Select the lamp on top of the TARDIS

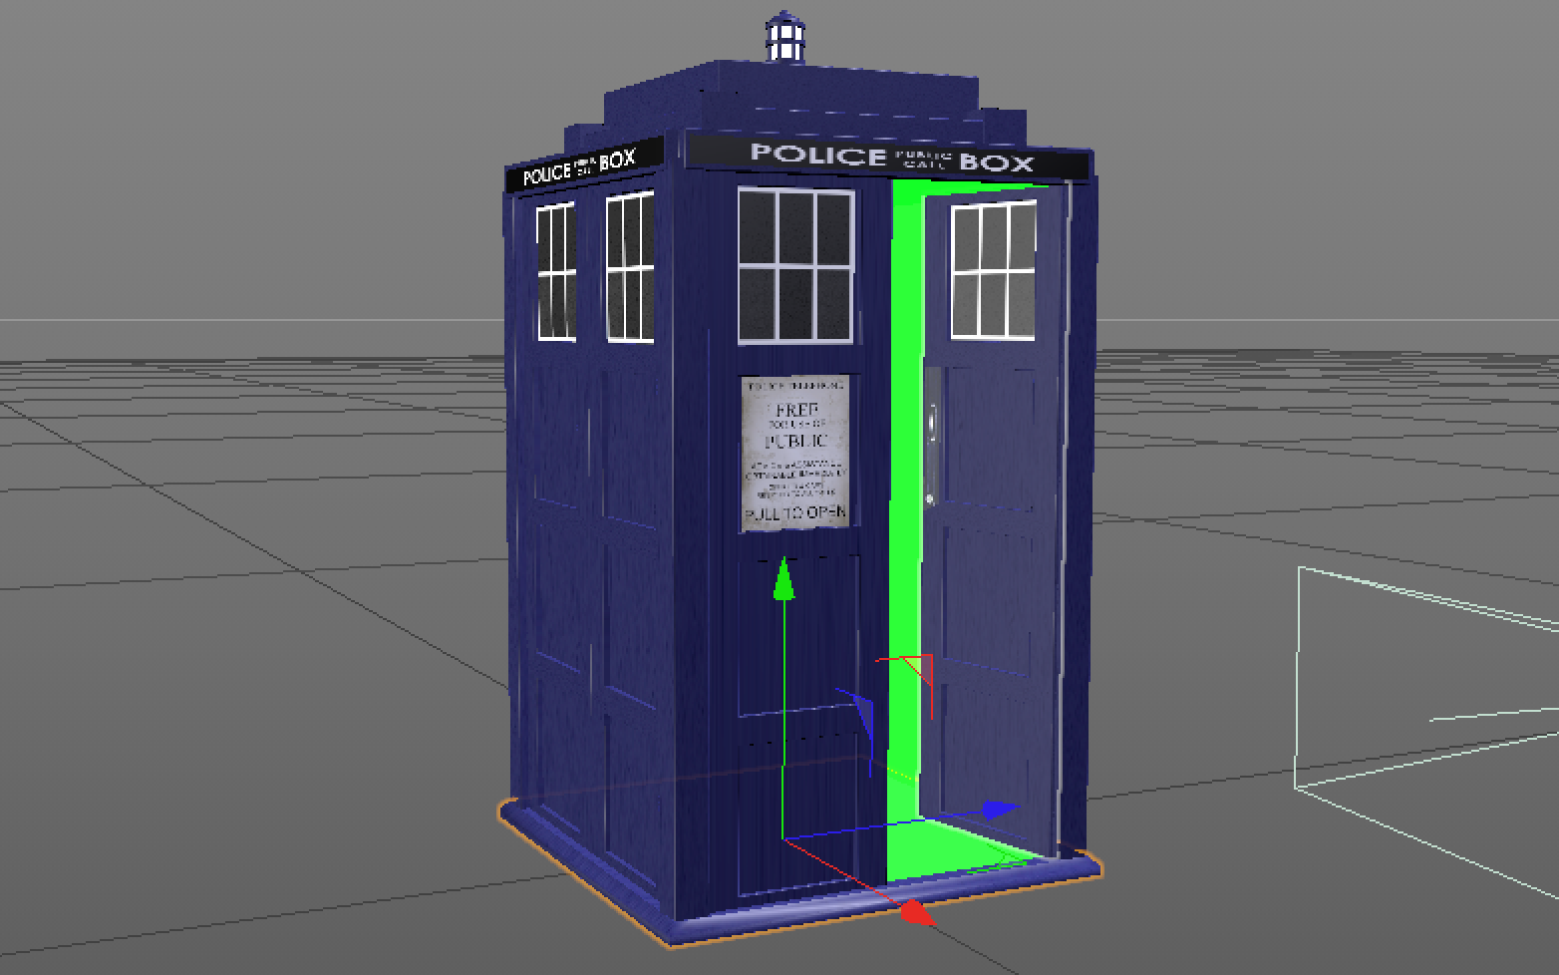pos(784,38)
